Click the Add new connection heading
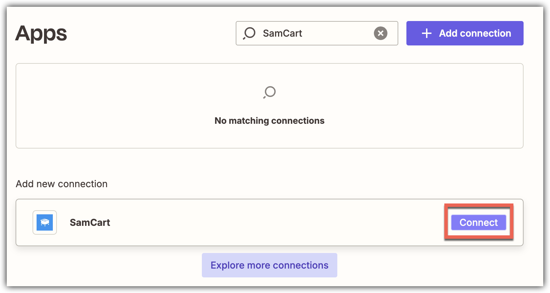Screen dimensions: 550x293 [x=62, y=184]
